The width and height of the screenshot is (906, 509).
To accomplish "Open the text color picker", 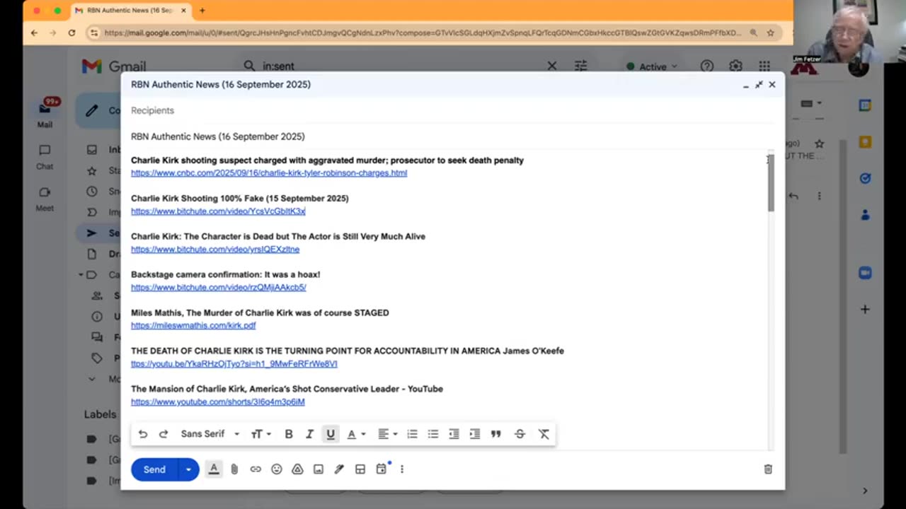I will coord(355,434).
